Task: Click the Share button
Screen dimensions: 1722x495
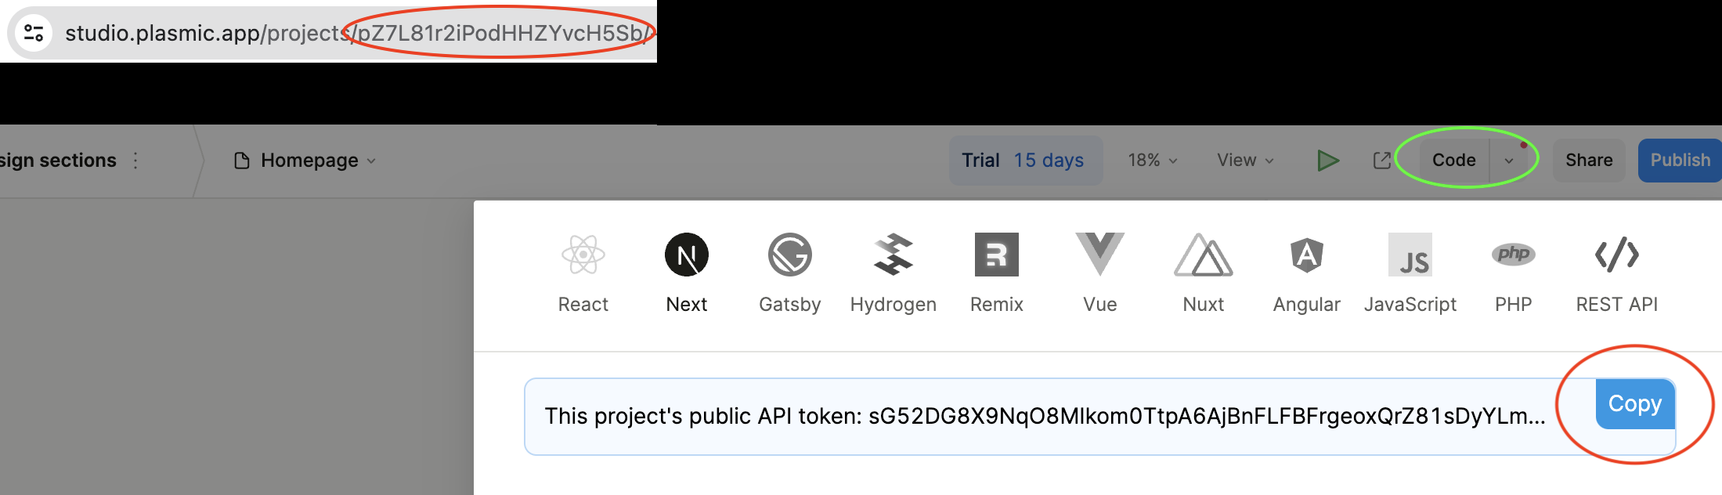Action: pos(1589,161)
